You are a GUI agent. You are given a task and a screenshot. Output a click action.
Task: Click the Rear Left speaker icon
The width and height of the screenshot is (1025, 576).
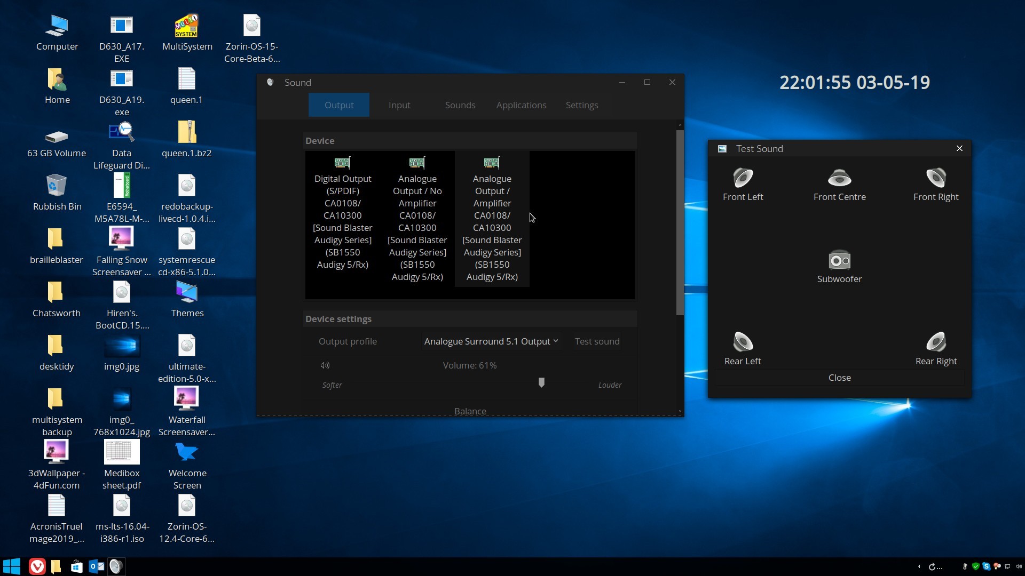click(743, 342)
